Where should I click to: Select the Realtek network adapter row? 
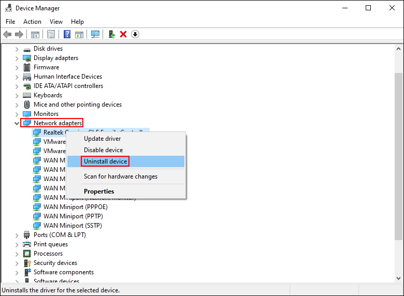tap(91, 132)
